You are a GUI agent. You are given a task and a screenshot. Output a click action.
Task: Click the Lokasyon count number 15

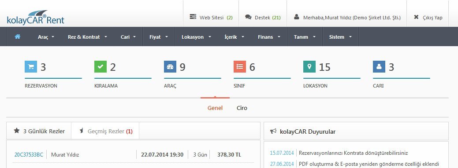tap(325, 67)
